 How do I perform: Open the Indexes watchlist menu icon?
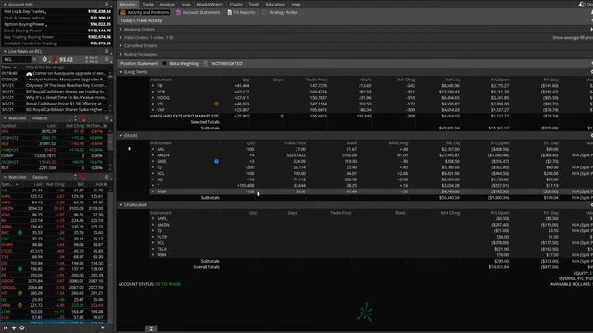pyautogui.click(x=107, y=118)
